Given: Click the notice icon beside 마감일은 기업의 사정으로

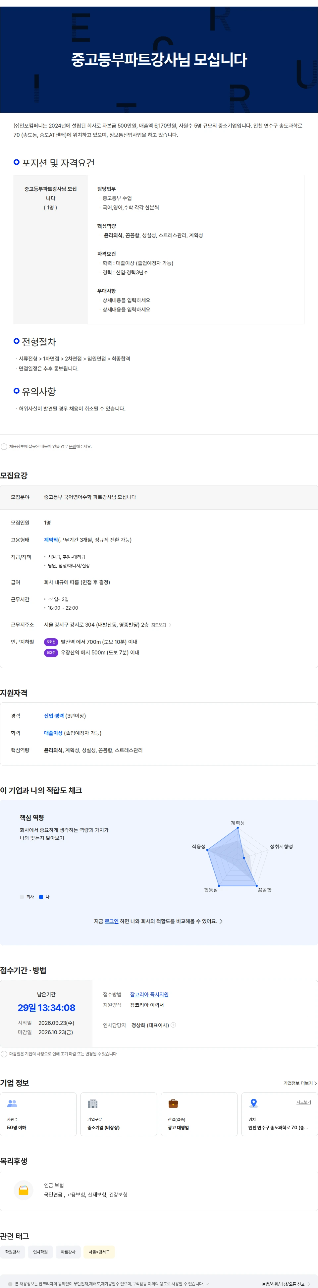Looking at the screenshot, I should pos(4,1053).
